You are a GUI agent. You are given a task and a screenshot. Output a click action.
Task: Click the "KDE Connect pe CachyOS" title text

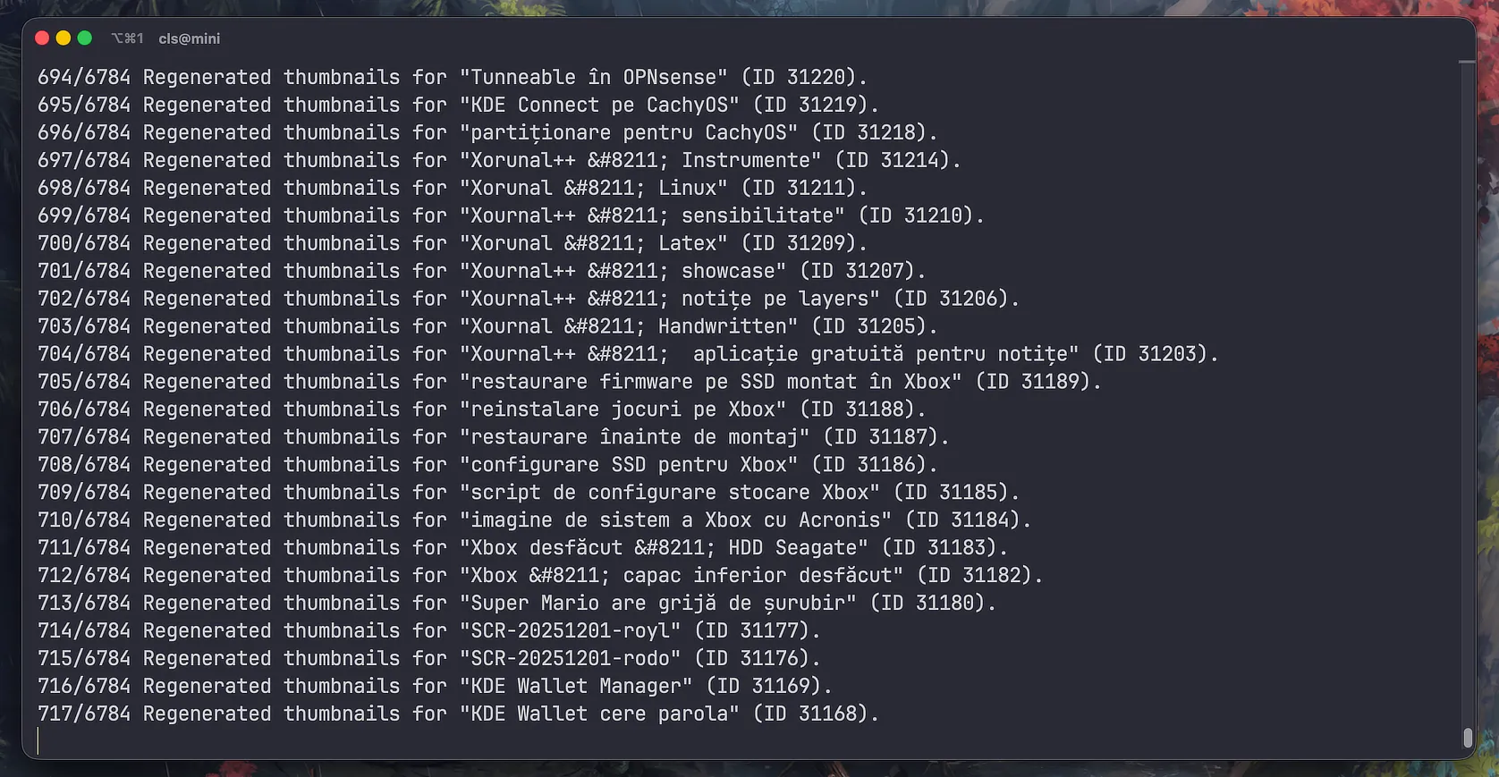(599, 106)
